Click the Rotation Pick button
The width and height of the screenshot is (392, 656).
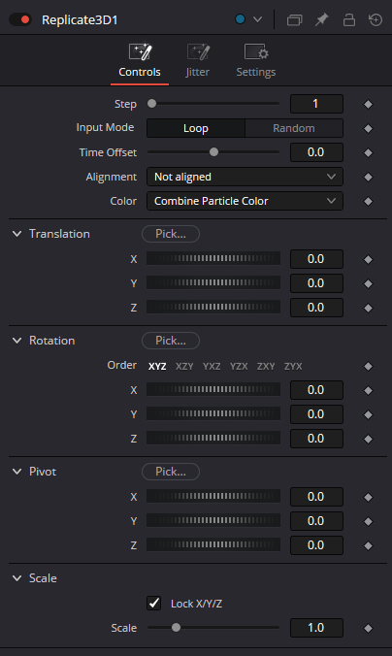point(171,341)
